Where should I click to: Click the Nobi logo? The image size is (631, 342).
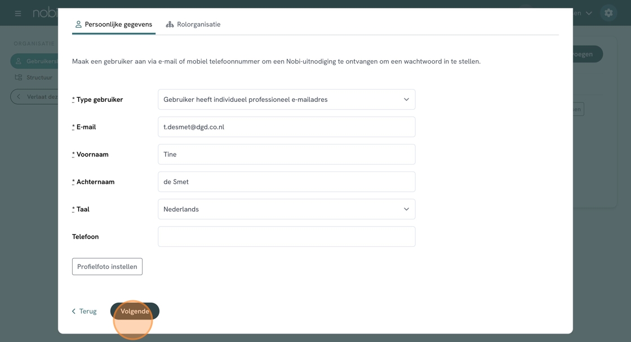[x=45, y=13]
